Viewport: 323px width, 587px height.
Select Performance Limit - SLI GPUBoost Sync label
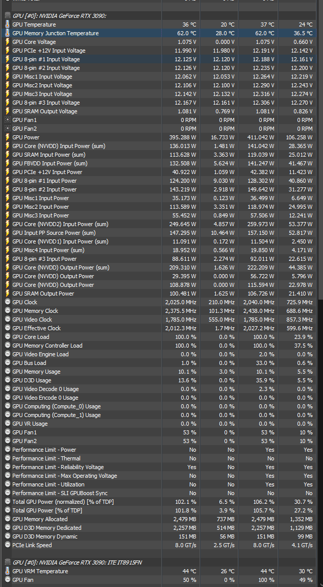pos(60,493)
